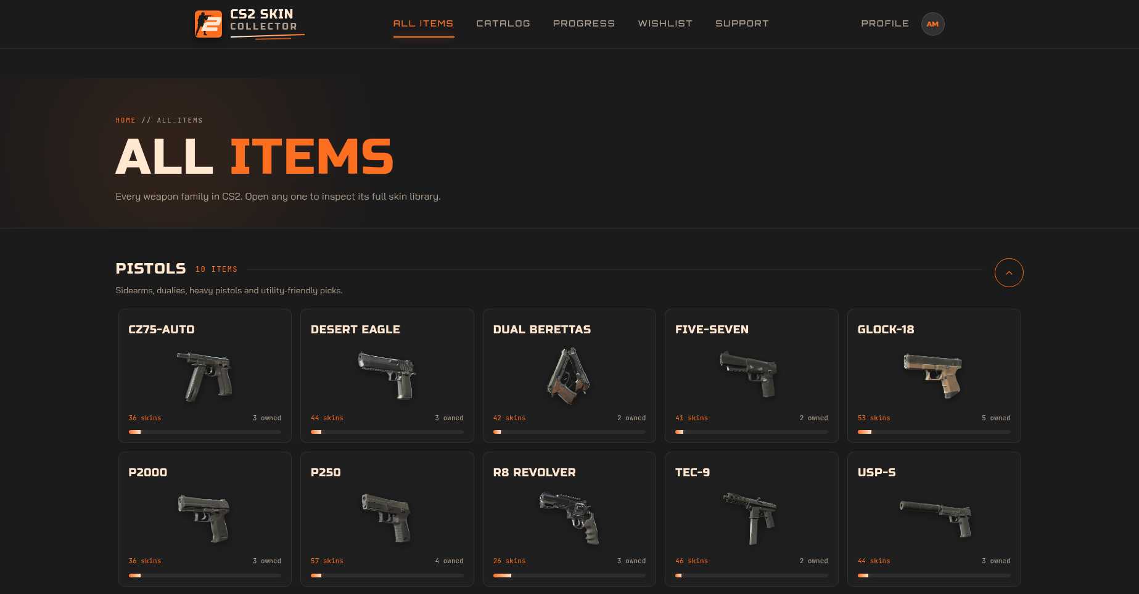Image resolution: width=1139 pixels, height=594 pixels.
Task: Click the 53 skins count on Glock-18
Action: tap(874, 418)
